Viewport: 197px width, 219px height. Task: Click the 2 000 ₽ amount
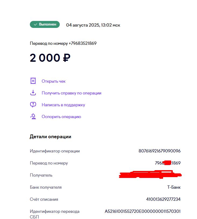(x=50, y=58)
